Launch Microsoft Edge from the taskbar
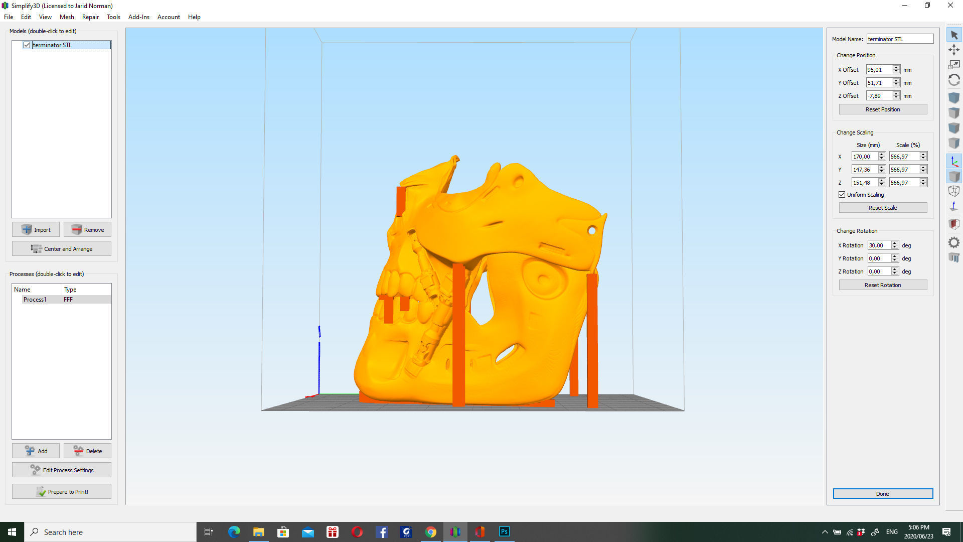The height and width of the screenshot is (542, 963). pos(234,532)
